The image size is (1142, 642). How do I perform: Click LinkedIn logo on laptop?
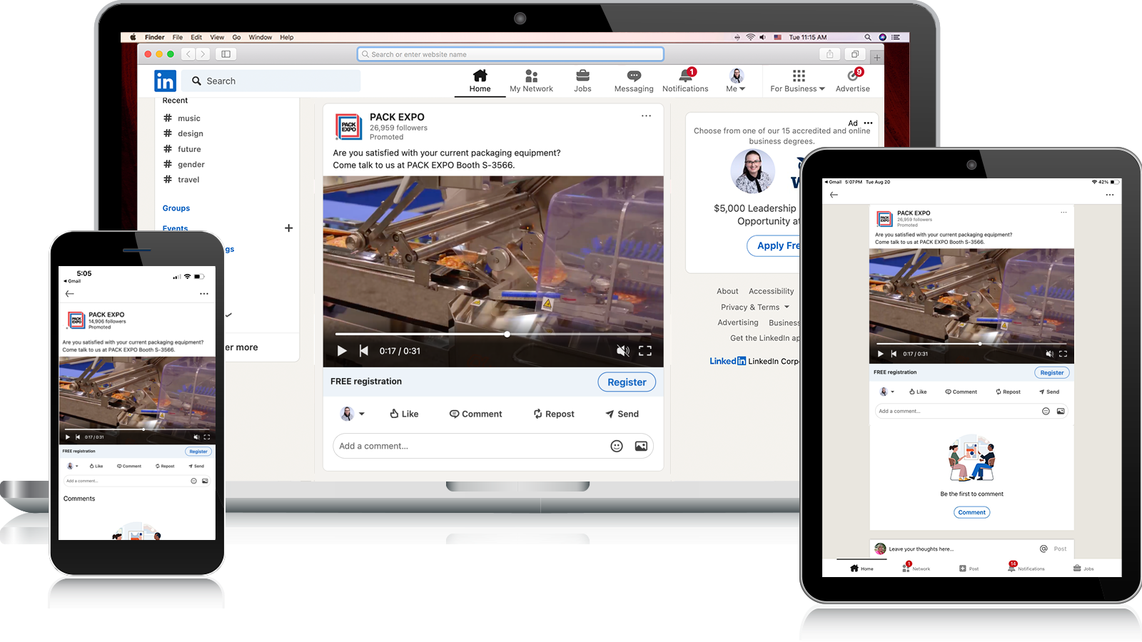coord(165,81)
